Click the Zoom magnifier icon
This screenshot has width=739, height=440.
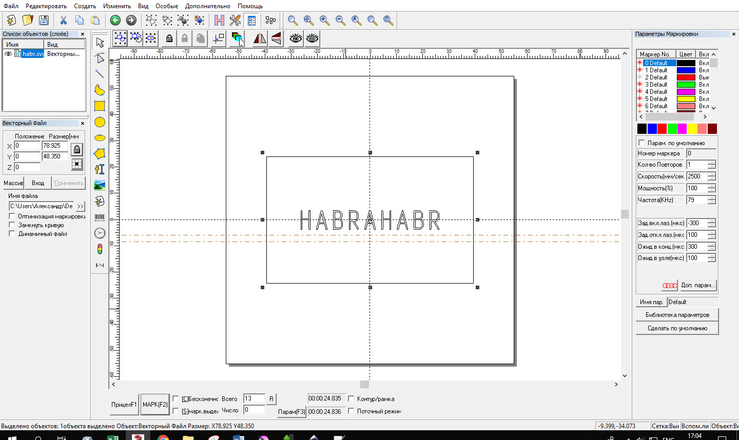pos(293,20)
